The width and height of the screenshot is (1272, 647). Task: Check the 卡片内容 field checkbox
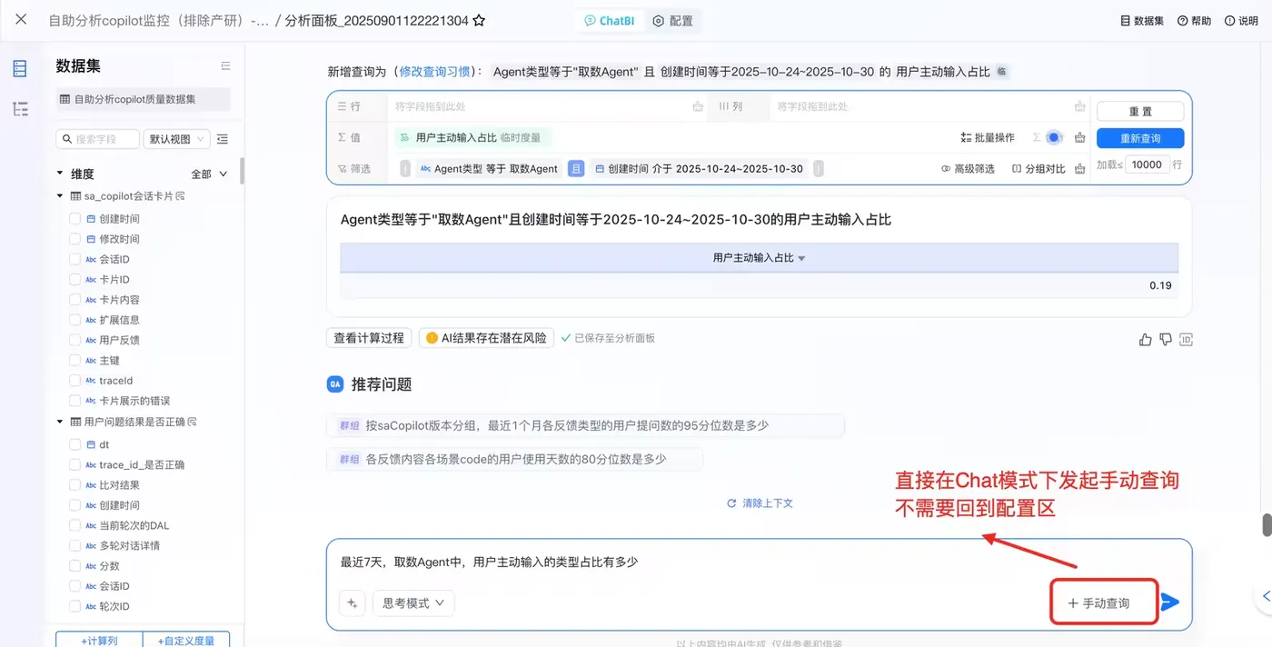click(x=75, y=300)
